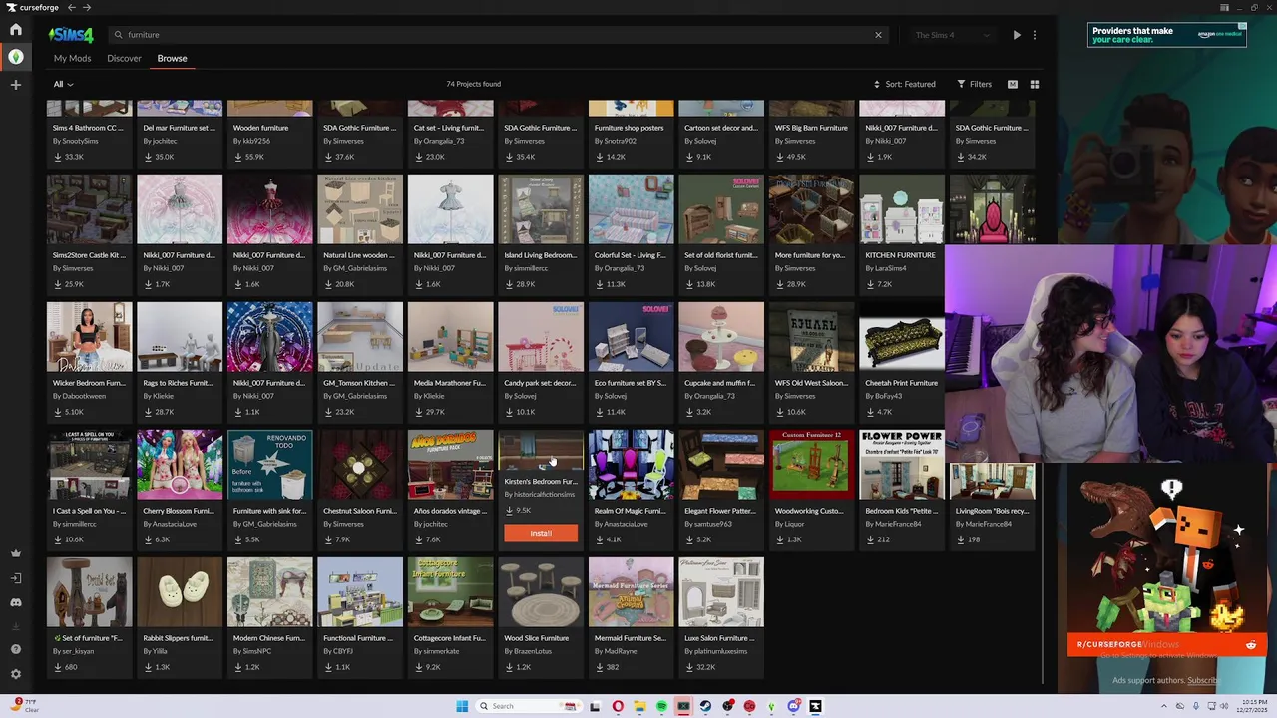Switch to the compact list view icon
Image resolution: width=1277 pixels, height=718 pixels.
1013,84
